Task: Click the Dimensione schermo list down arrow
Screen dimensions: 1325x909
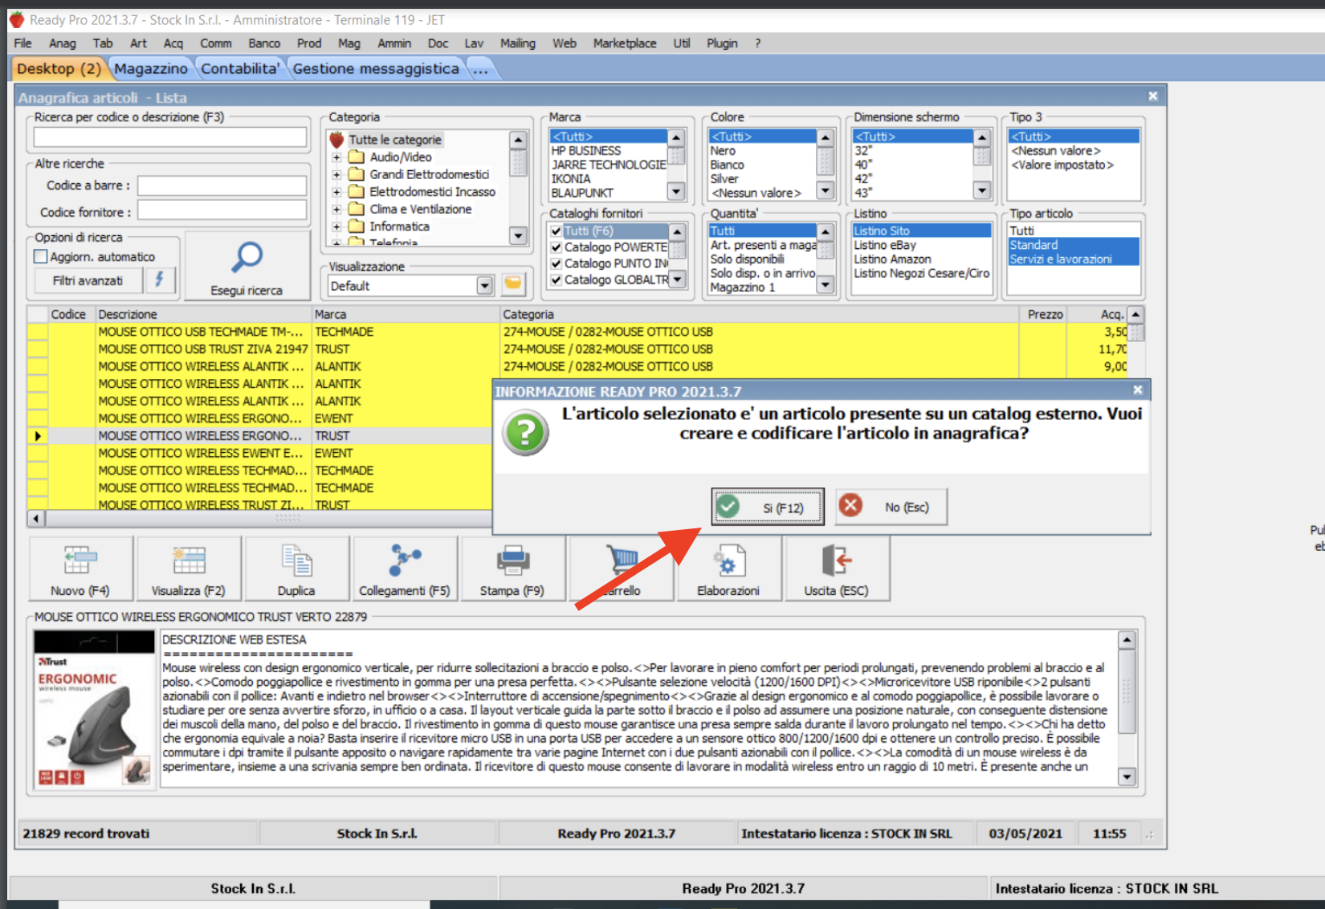Action: pyautogui.click(x=981, y=190)
